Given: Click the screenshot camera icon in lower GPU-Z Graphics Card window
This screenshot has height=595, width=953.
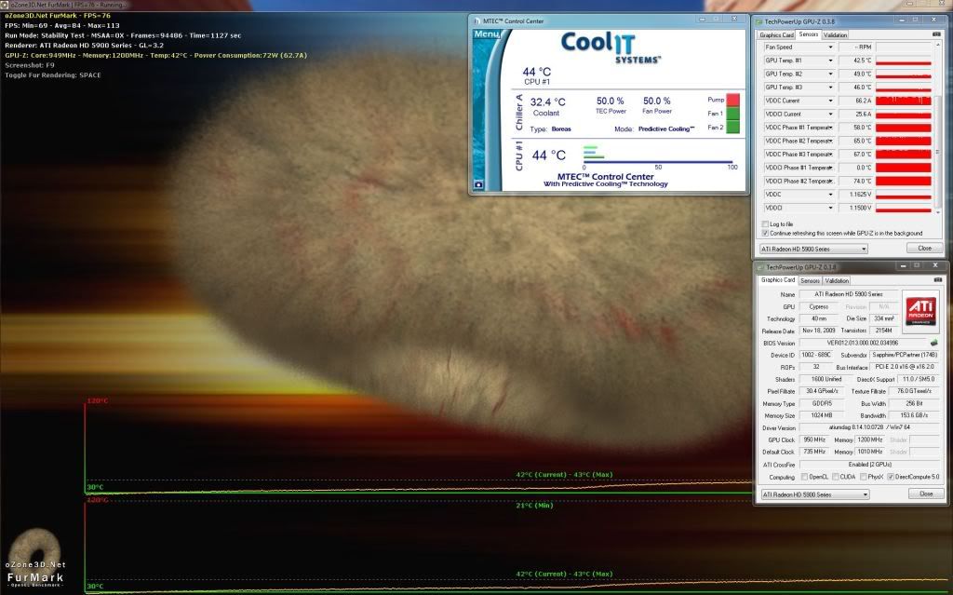Looking at the screenshot, I should [x=938, y=280].
